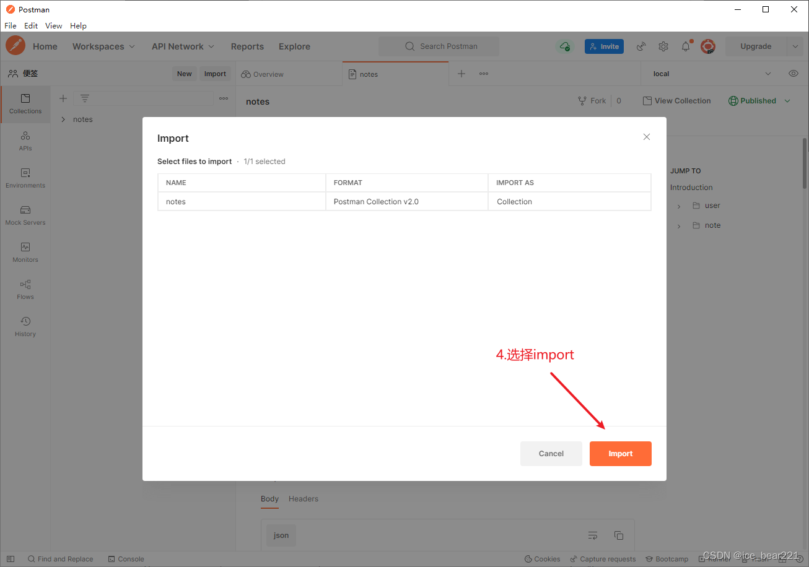Select the notes collection in sidebar

(83, 119)
